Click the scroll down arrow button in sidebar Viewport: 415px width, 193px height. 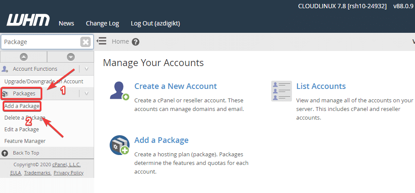tap(70, 57)
